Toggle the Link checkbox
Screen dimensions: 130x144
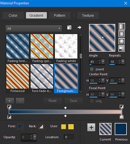pyautogui.click(x=92, y=101)
